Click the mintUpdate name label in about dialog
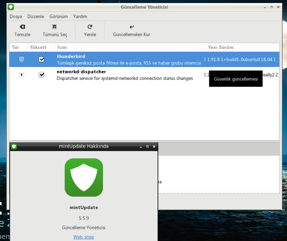The image size is (287, 241). click(84, 208)
